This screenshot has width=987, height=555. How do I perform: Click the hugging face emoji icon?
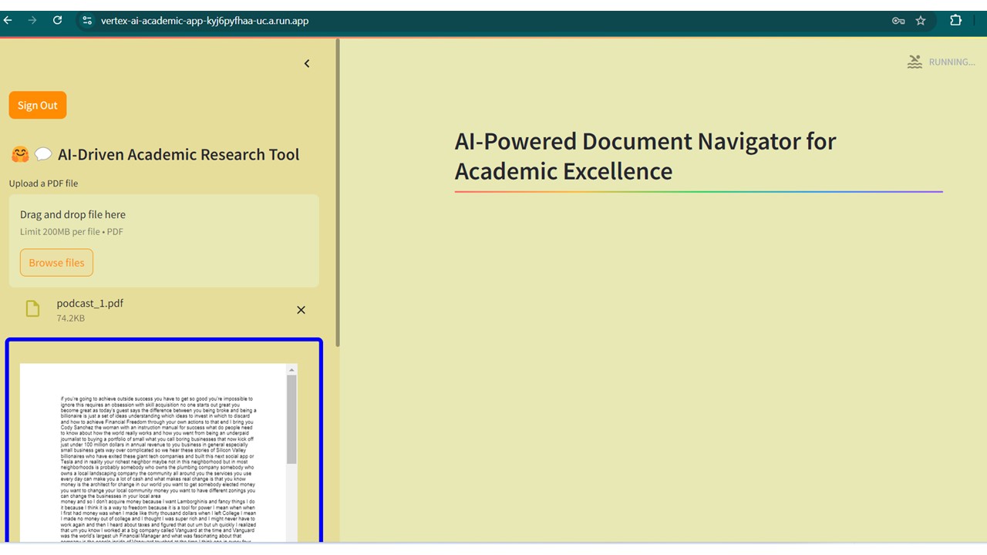click(20, 154)
